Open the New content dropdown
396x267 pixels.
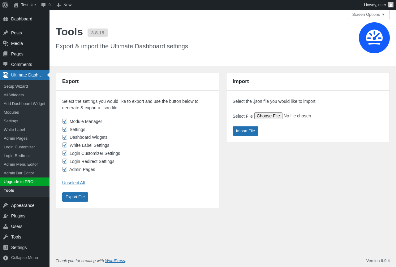(x=64, y=5)
